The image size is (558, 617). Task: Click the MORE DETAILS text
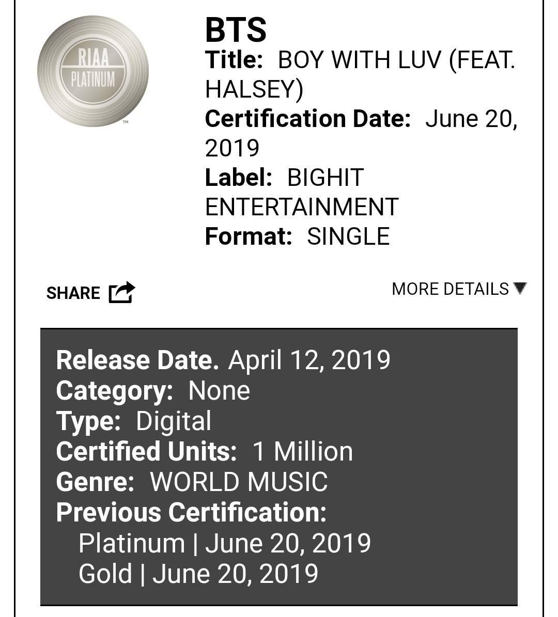pyautogui.click(x=450, y=289)
